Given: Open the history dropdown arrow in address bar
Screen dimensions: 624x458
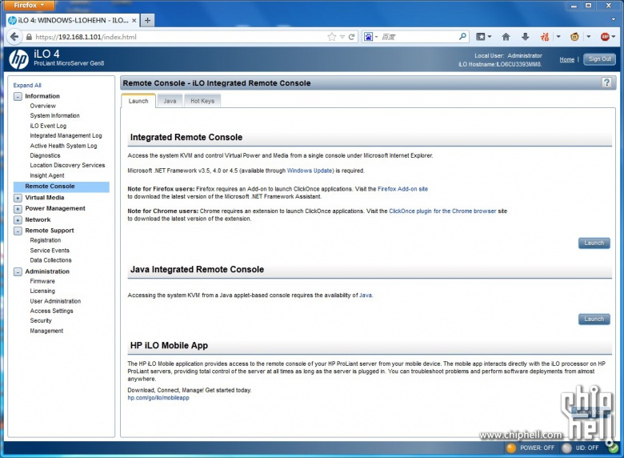Looking at the screenshot, I should click(342, 37).
